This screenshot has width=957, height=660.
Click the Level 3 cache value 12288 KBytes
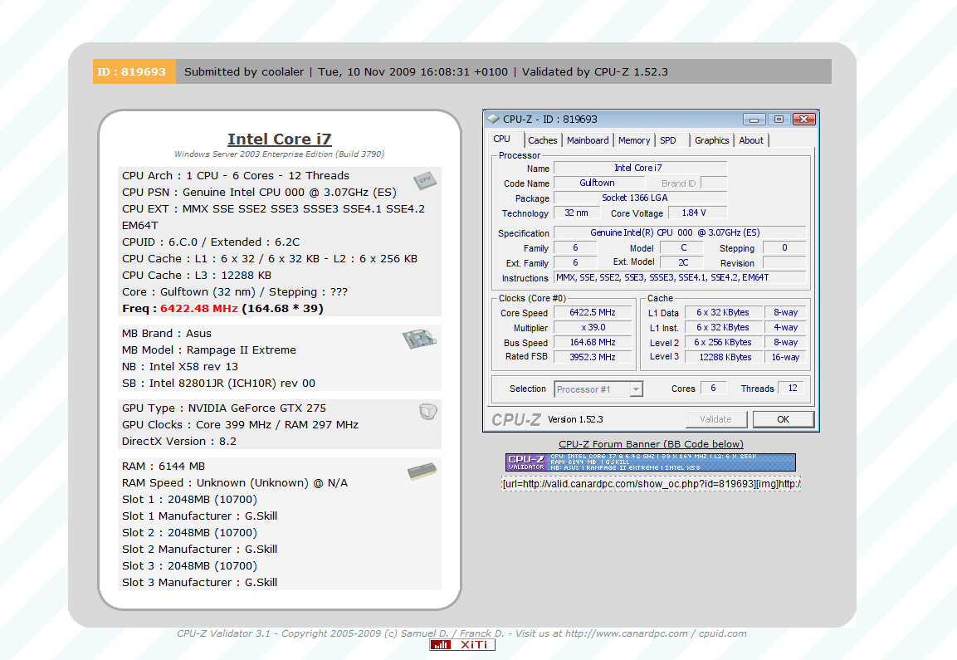(x=724, y=357)
